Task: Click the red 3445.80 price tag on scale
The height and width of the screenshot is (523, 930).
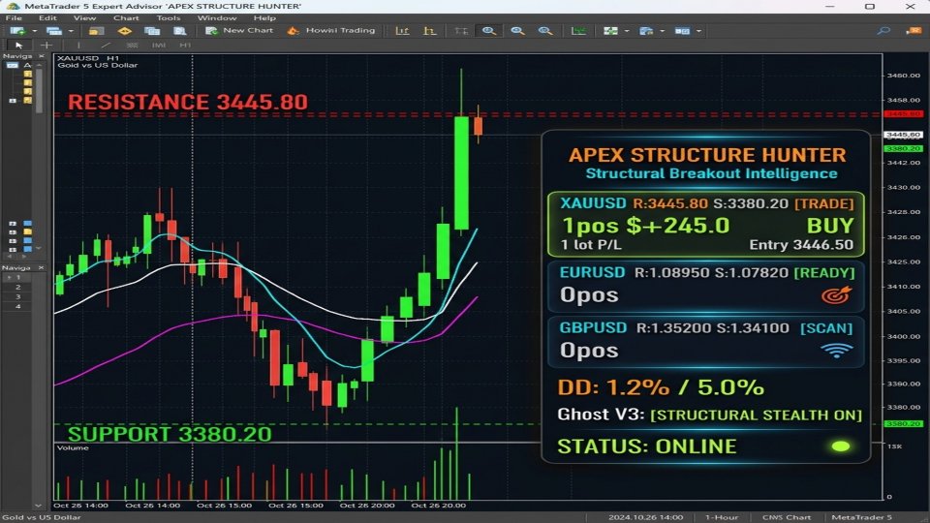Action: 903,113
